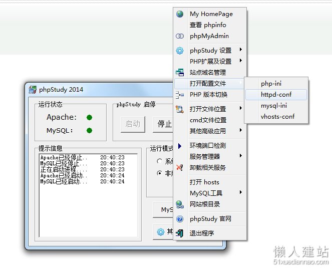Click the 站点域名管理 site icon
The image size is (332, 268).
(x=180, y=73)
